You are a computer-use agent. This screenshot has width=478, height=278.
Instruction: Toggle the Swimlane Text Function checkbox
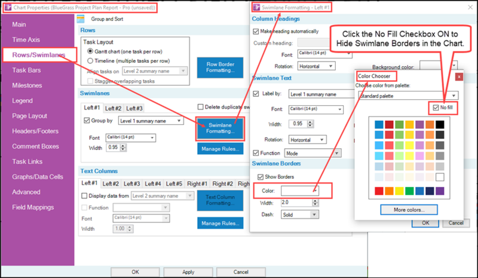click(256, 153)
